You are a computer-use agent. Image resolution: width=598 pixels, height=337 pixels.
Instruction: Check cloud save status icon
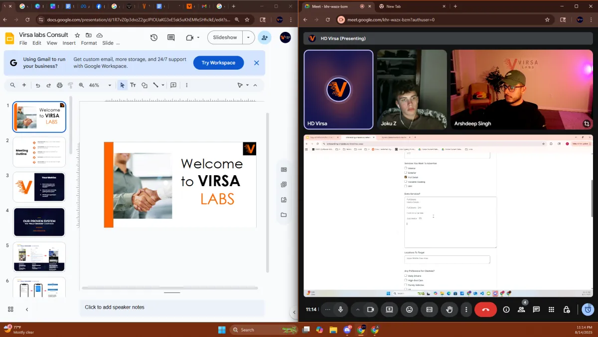pos(100,35)
